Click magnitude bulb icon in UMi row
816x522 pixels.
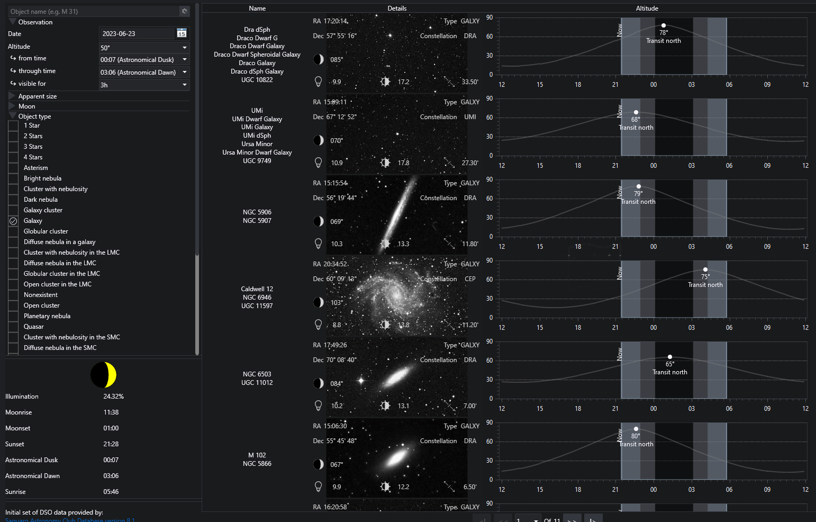(x=319, y=163)
